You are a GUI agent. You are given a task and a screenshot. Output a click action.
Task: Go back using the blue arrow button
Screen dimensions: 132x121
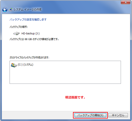pos(5,10)
